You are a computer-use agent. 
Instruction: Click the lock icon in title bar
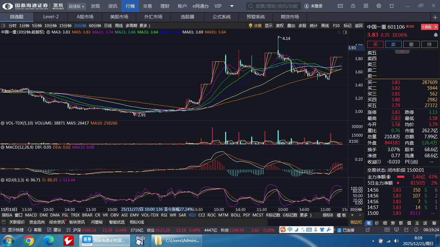click(x=353, y=6)
